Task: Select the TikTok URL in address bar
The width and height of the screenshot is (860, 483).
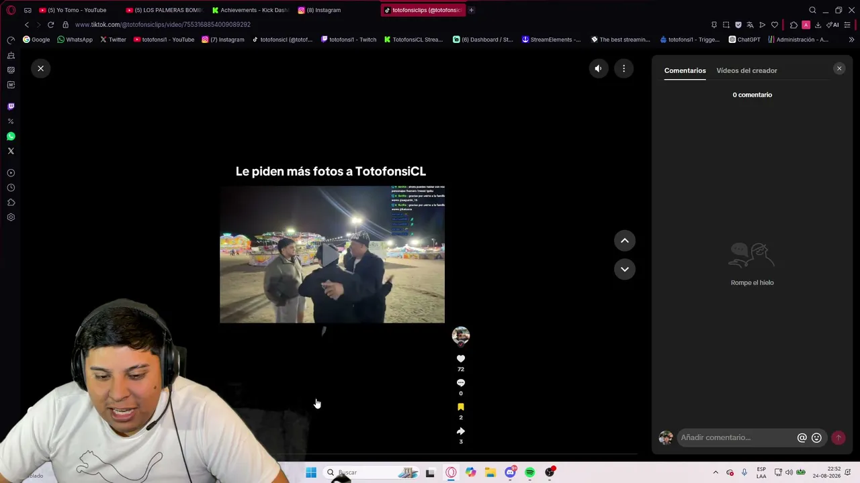Action: point(163,25)
